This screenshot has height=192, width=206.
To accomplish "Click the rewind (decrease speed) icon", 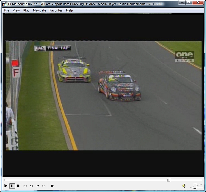I will click(x=31, y=186).
